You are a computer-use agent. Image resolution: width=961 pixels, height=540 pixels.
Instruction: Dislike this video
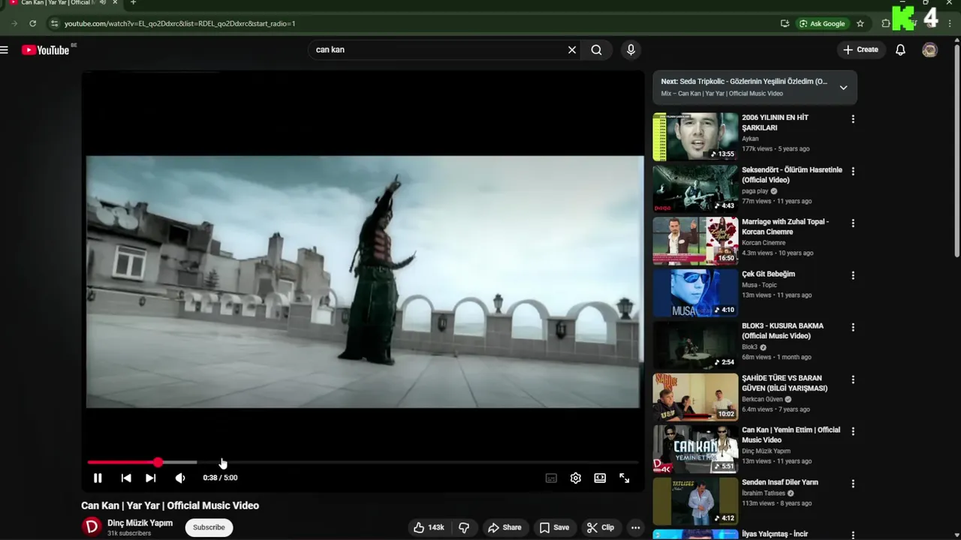[464, 527]
